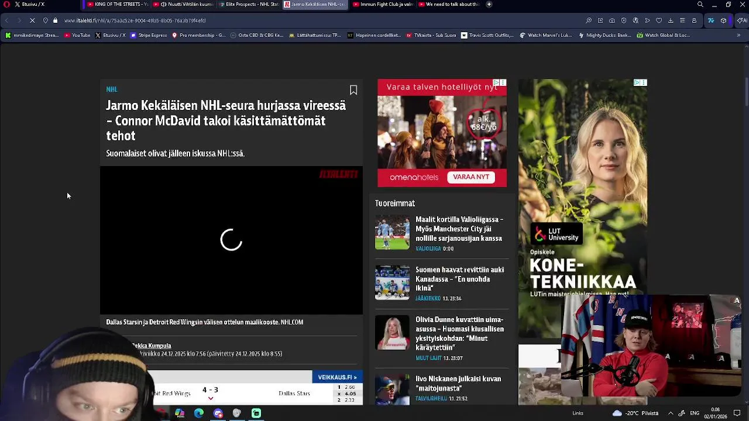The width and height of the screenshot is (749, 421).
Task: Click the VEIKKAUS.FI button
Action: (337, 377)
